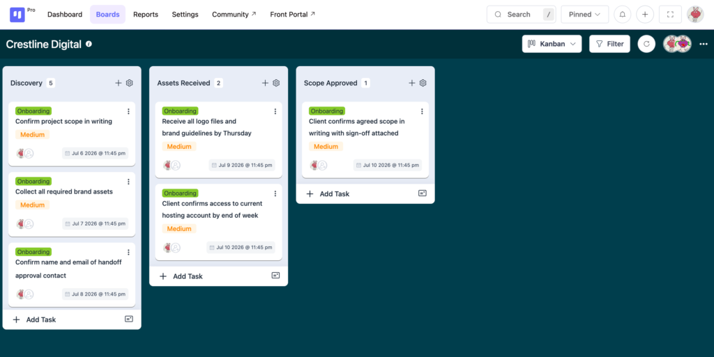Screen dimensions: 714x357
Task: Click Onboarding label on Client confirms agreed scope card
Action: 327,111
